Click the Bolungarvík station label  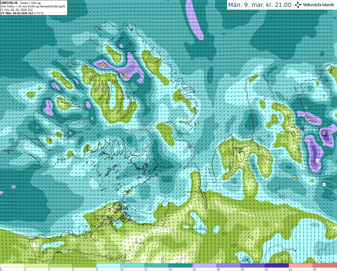point(79,64)
